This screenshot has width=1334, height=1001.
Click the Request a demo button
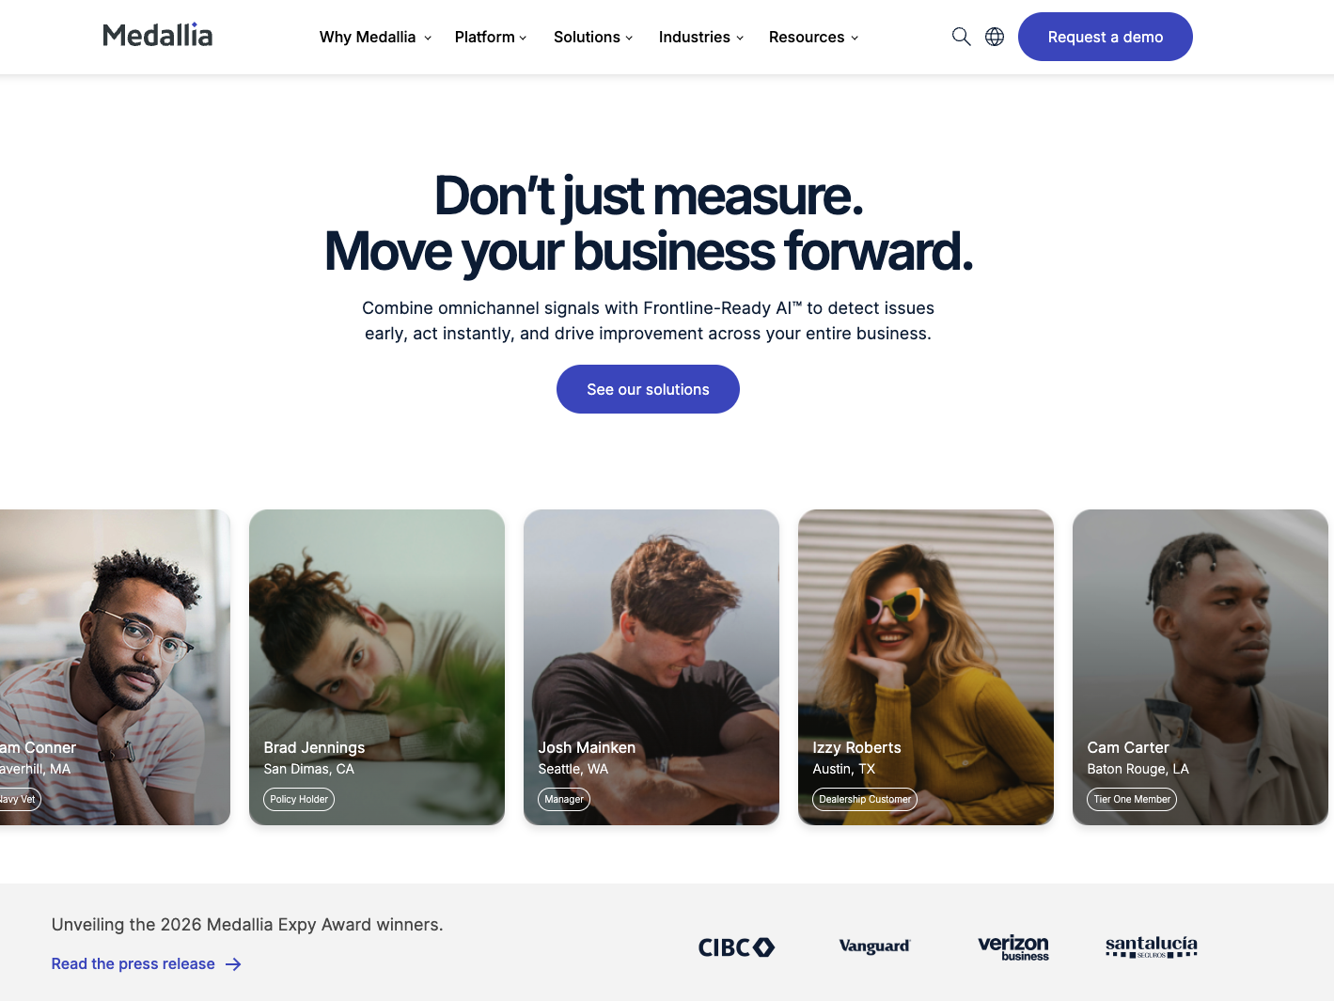1106,37
